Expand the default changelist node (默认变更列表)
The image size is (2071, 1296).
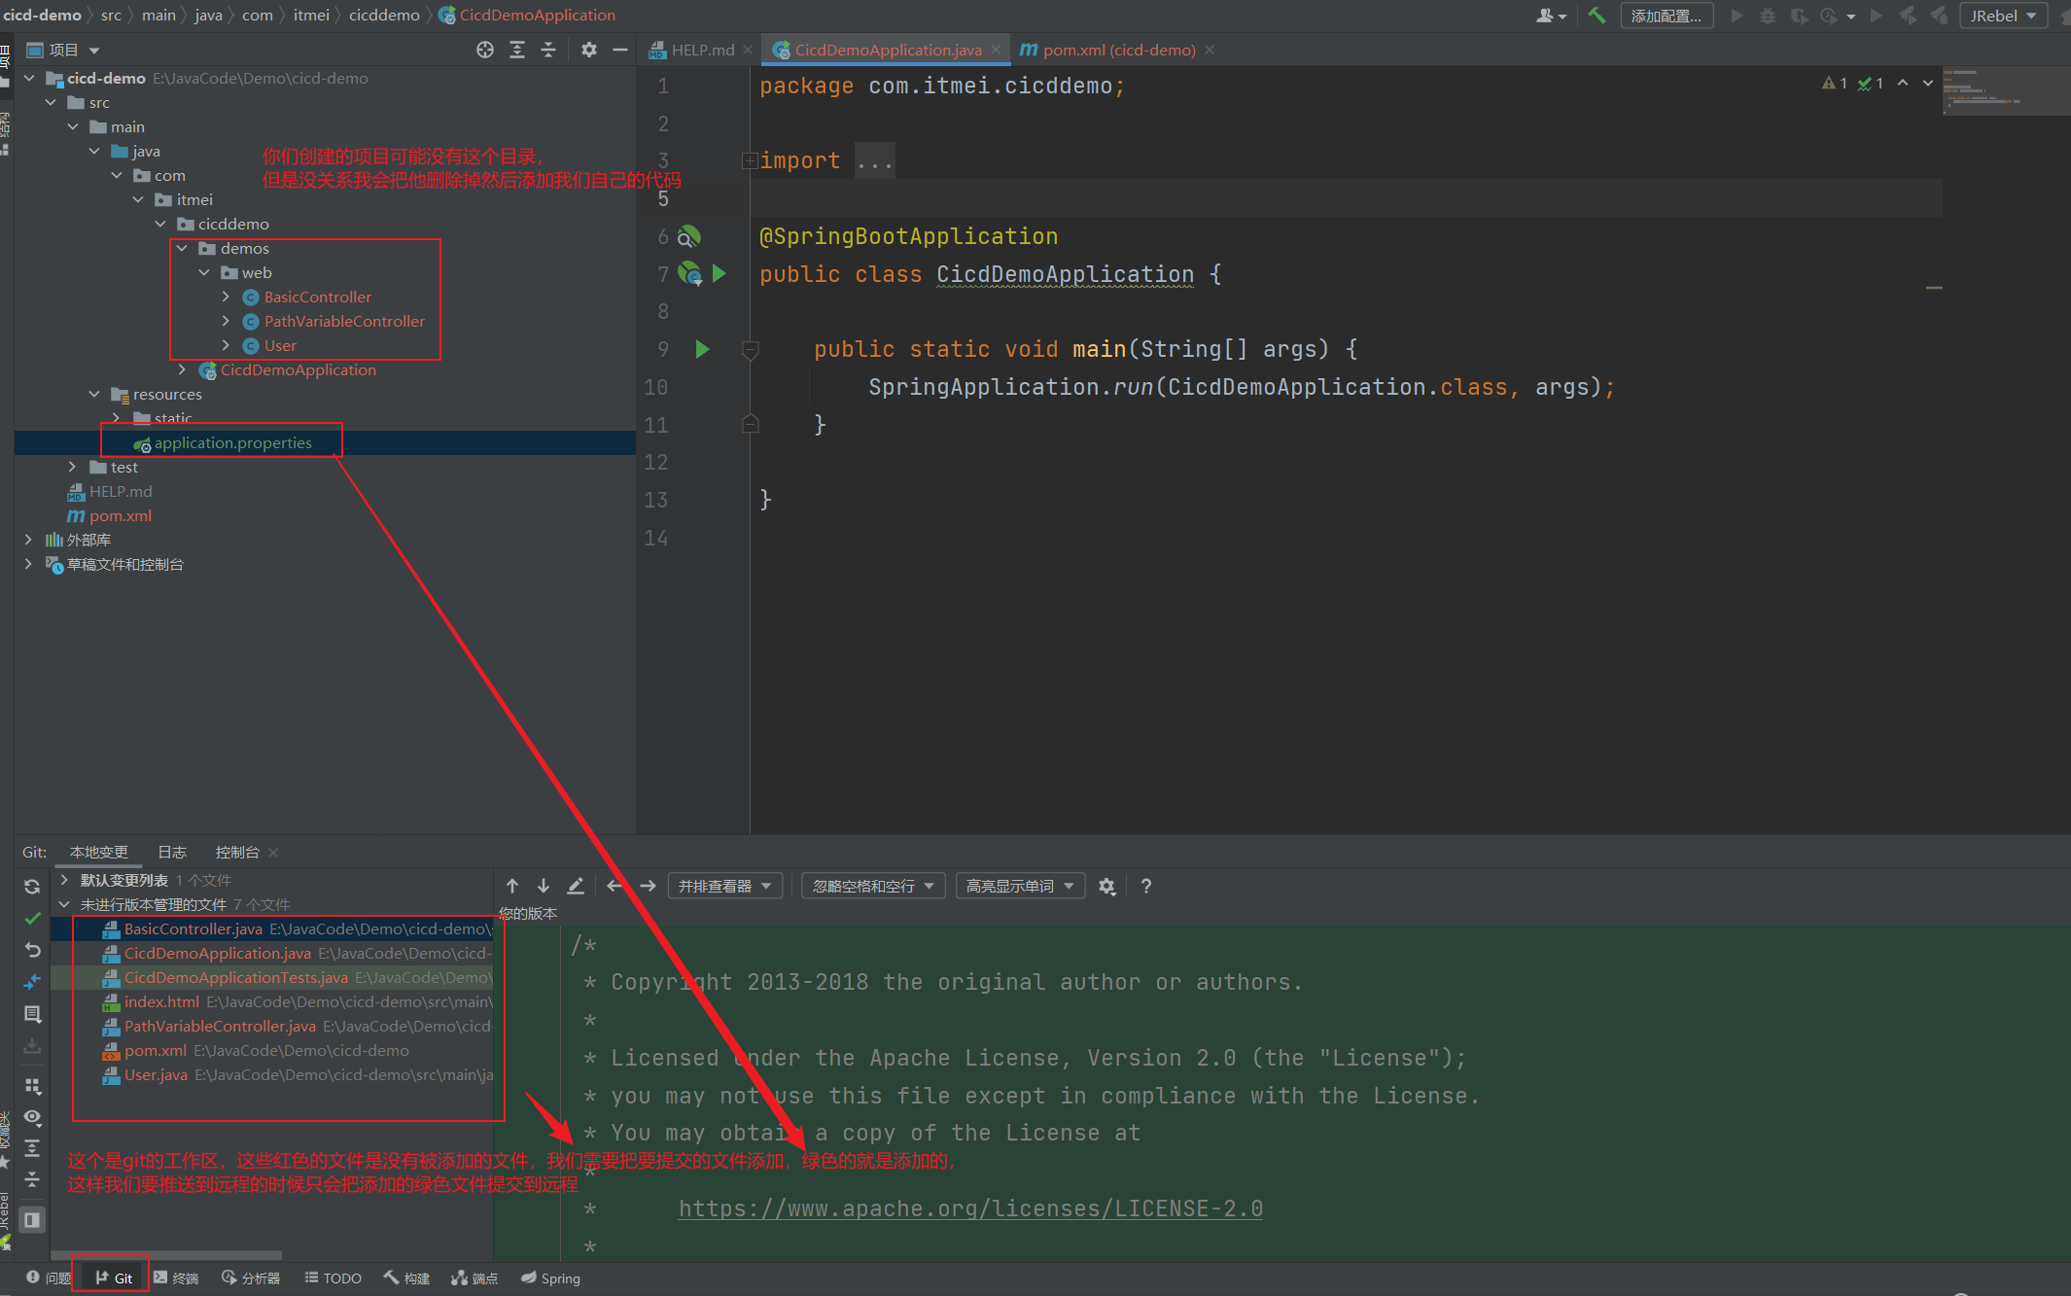coord(64,880)
